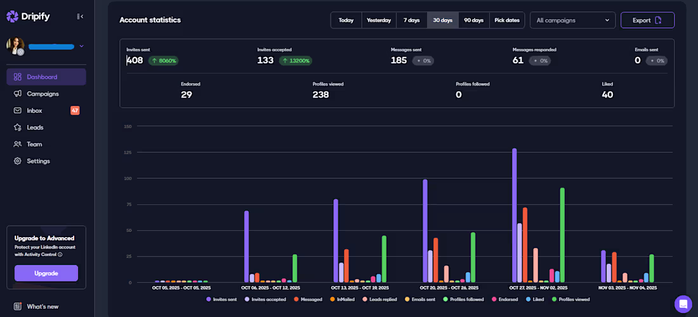The image size is (698, 317).
Task: Collapse the sidebar using the toggle icon
Action: point(80,16)
